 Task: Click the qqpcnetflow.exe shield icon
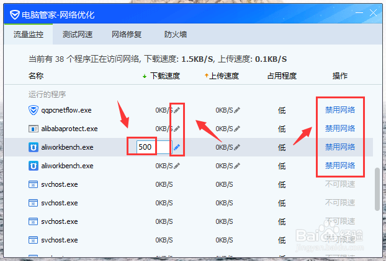click(34, 110)
